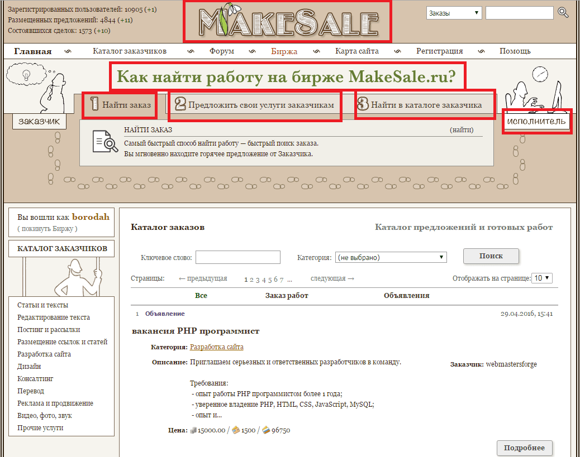The image size is (580, 457).
Task: Open Дизайн category in sidebar
Action: 29,366
